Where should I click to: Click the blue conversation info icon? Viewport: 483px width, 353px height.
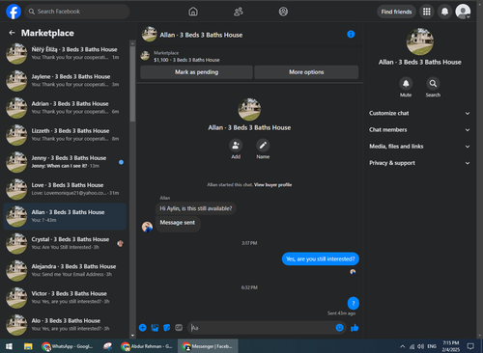point(351,34)
